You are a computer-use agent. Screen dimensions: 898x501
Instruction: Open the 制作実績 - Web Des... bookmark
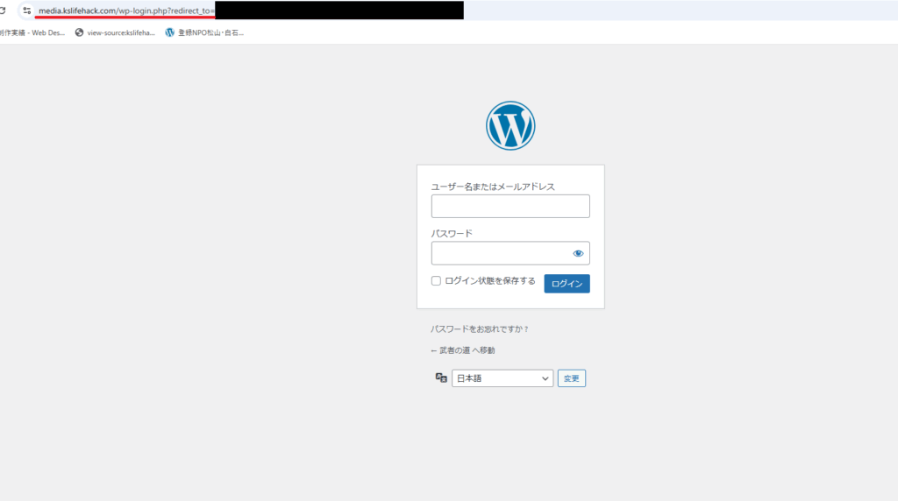point(32,32)
